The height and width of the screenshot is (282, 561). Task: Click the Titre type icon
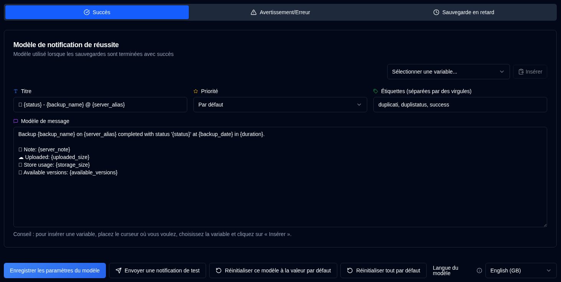pyautogui.click(x=16, y=91)
